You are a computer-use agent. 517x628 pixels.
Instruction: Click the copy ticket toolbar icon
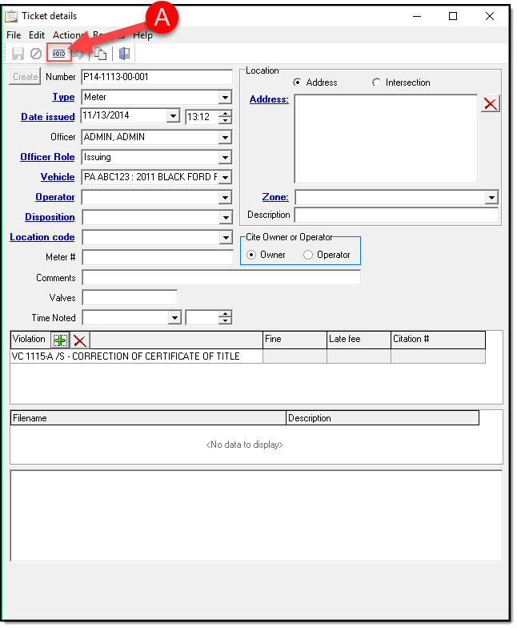click(100, 54)
